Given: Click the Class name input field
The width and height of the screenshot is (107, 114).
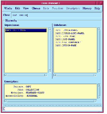Looking at the screenshot, I should [x=57, y=15].
